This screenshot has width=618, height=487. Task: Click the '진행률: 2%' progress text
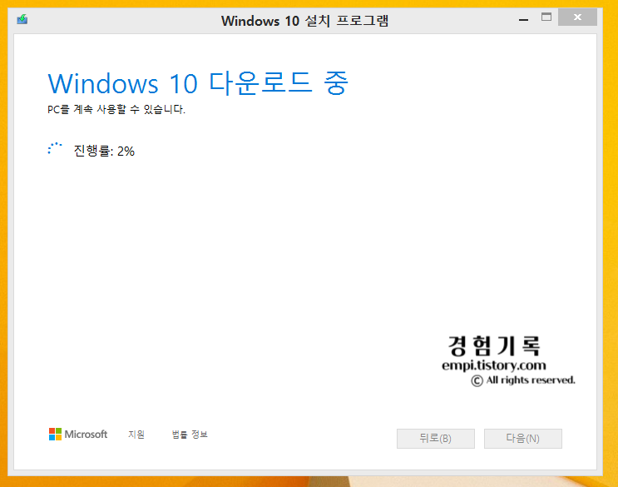[x=104, y=151]
